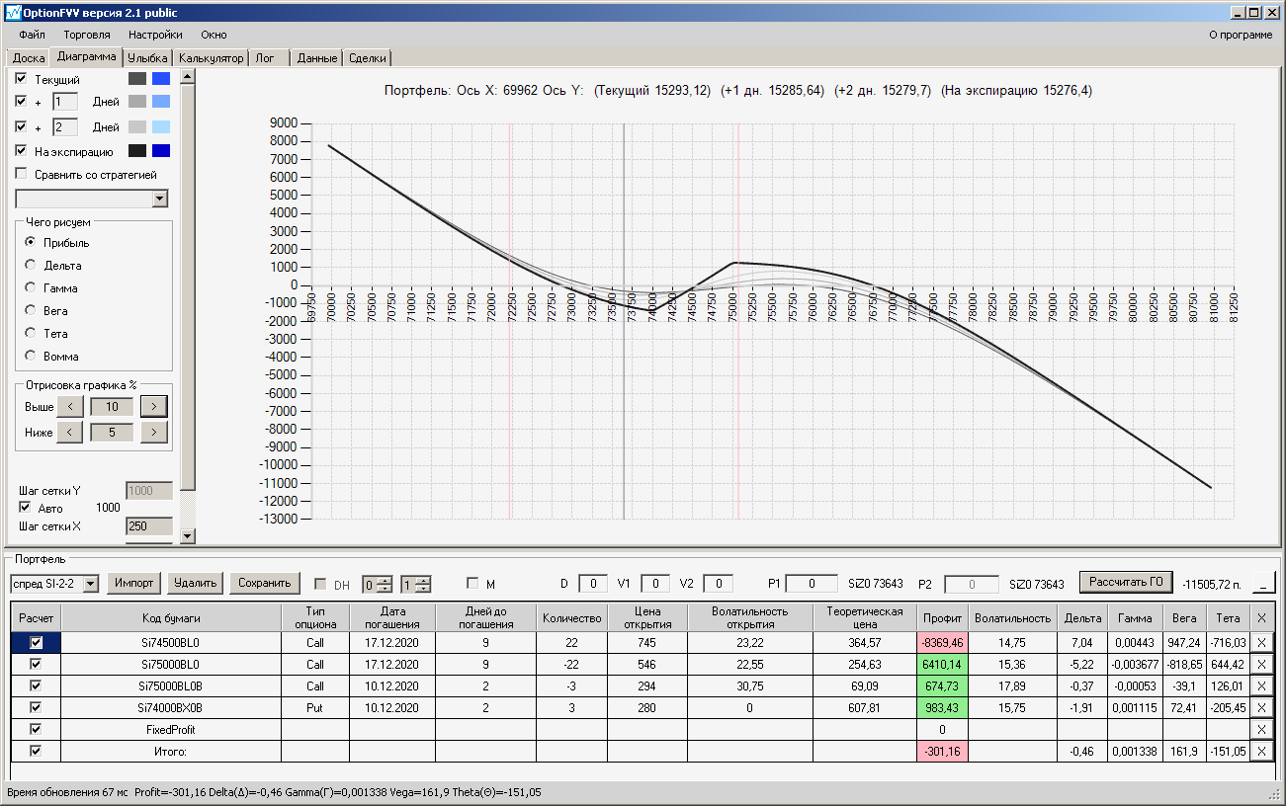This screenshot has height=806, width=1286.
Task: Uncheck Расчет for Si74000BX0B row
Action: [36, 707]
